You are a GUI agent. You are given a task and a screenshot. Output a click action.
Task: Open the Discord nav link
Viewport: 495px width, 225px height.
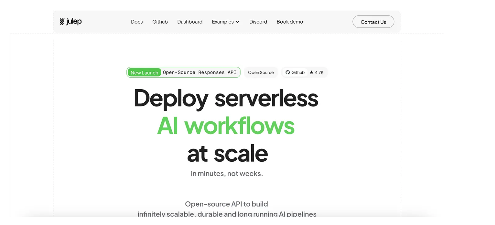pyautogui.click(x=258, y=22)
